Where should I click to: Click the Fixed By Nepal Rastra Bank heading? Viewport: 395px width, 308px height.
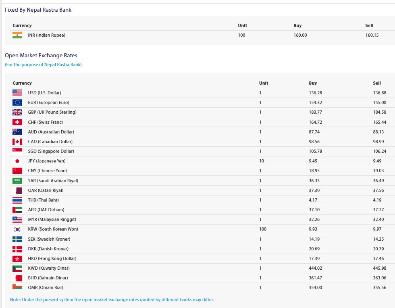click(x=38, y=10)
